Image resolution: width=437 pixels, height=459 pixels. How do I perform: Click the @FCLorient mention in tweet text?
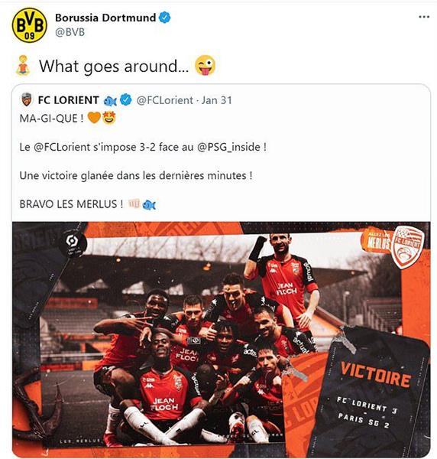coord(62,147)
